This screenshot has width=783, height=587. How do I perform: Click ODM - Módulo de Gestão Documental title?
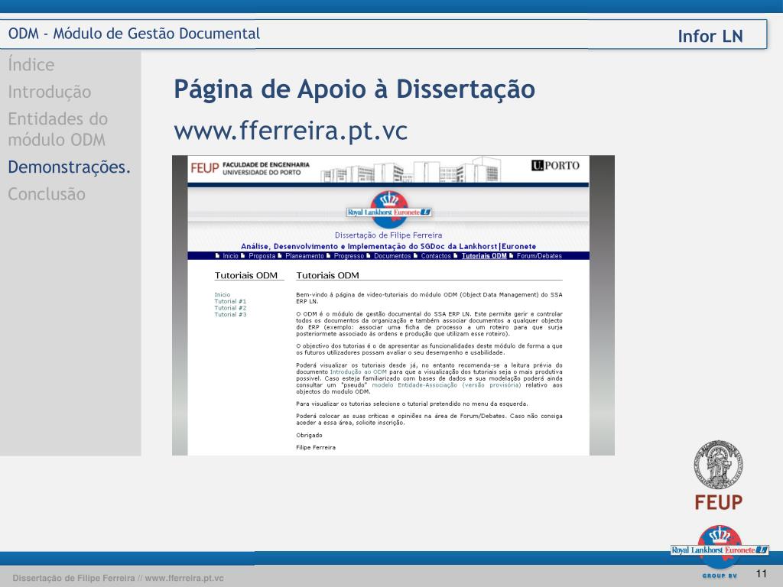pos(134,34)
